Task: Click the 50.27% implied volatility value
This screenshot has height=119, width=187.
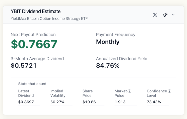Action: (57, 102)
